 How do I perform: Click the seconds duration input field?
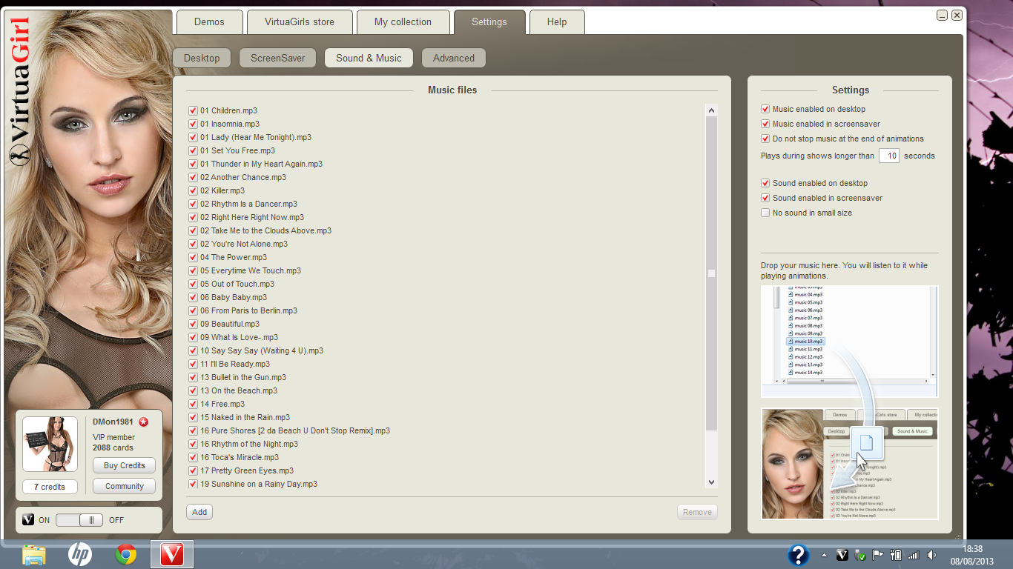(889, 156)
